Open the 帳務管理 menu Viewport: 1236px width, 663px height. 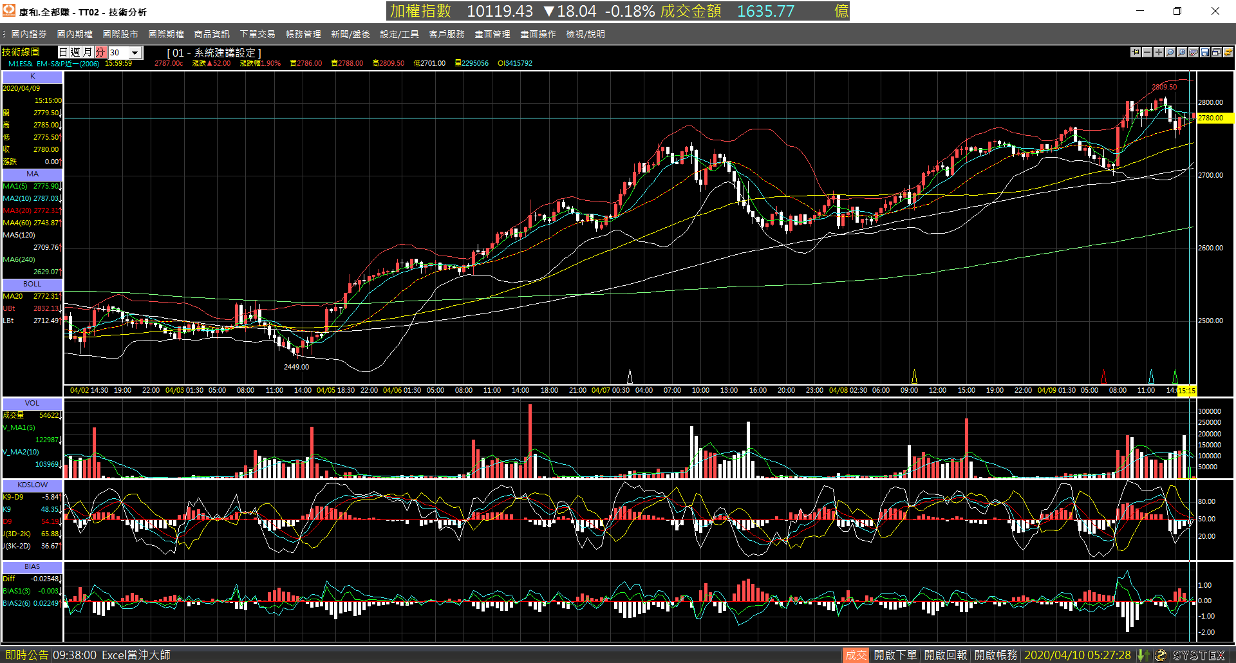coord(303,34)
